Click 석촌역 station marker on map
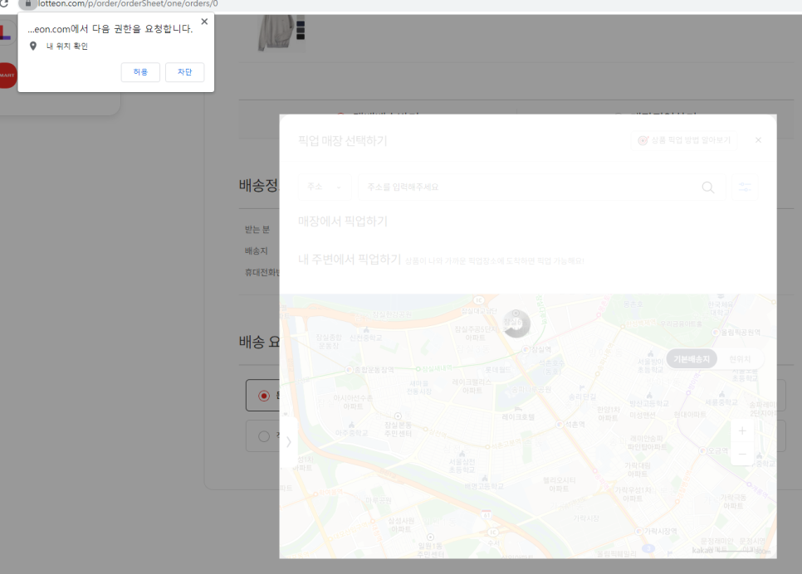The image size is (802, 574). coord(560,424)
